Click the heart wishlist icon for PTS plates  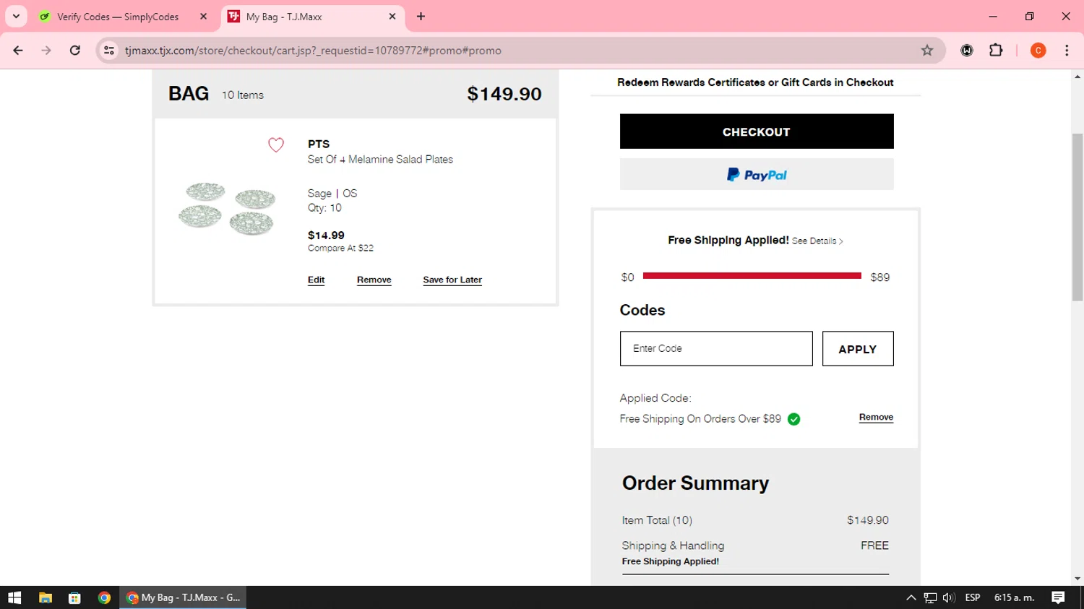(x=276, y=144)
